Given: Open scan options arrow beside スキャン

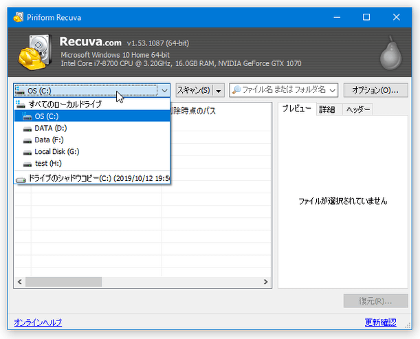Looking at the screenshot, I should pos(219,91).
